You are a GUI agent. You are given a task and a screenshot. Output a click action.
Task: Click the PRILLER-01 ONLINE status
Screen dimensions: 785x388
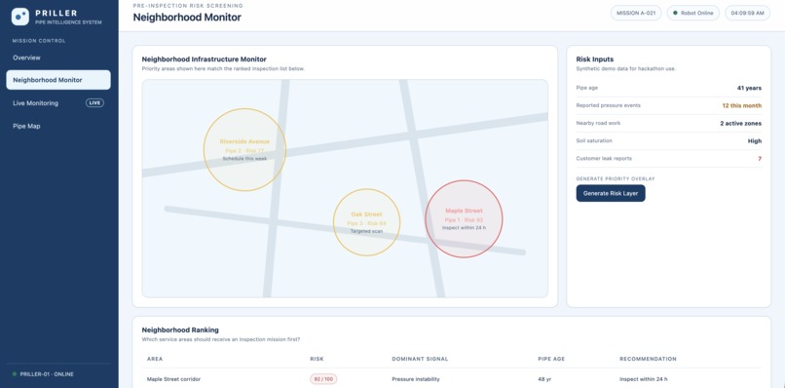click(43, 374)
